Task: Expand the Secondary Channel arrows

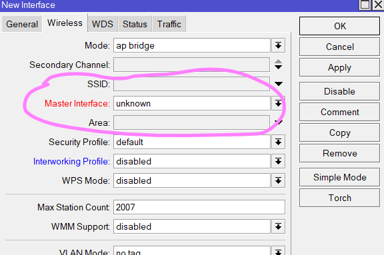Action: [278, 65]
